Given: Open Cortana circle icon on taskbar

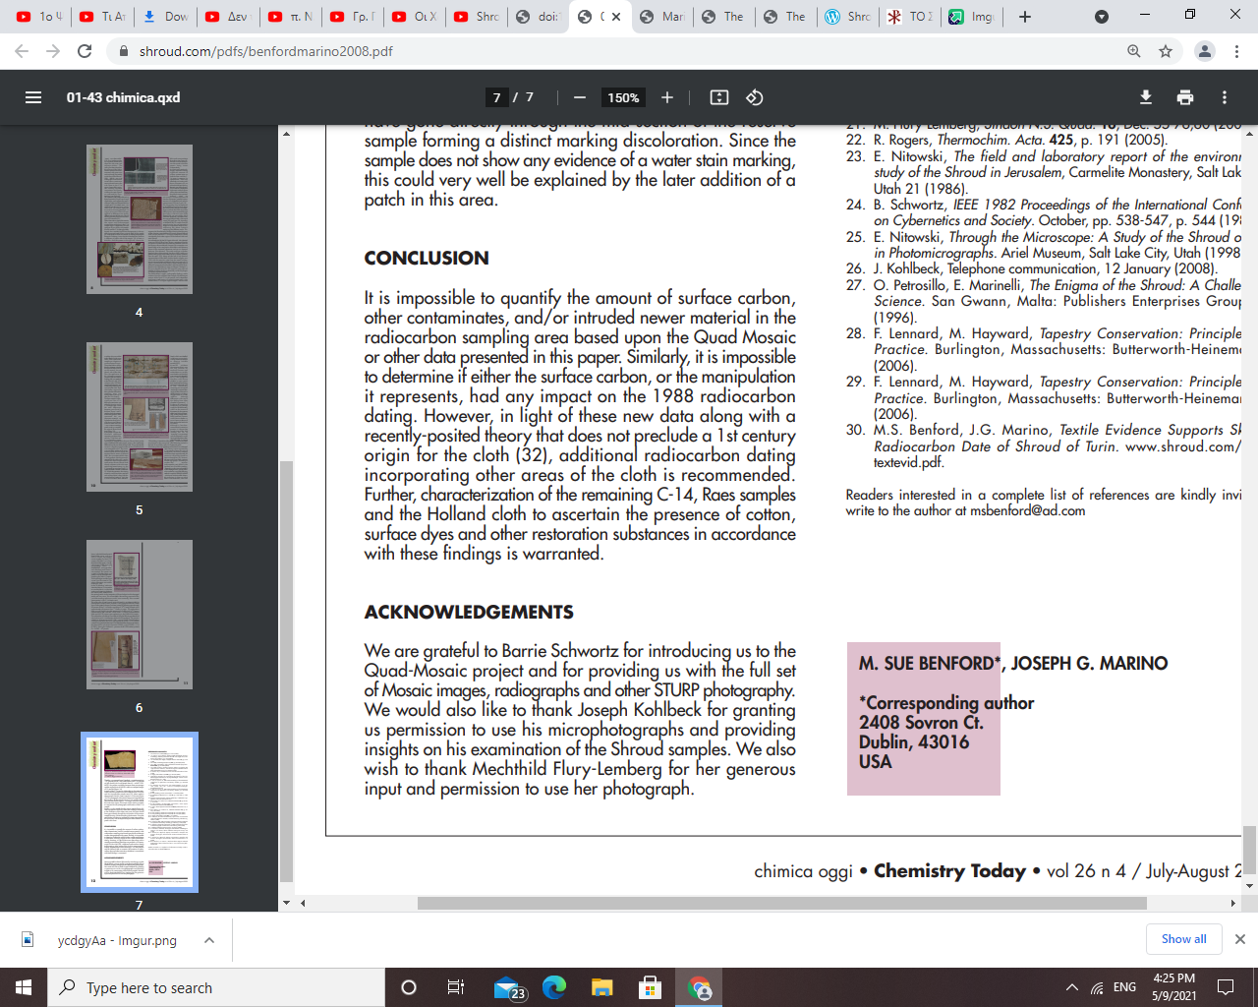Looking at the screenshot, I should pos(409,987).
